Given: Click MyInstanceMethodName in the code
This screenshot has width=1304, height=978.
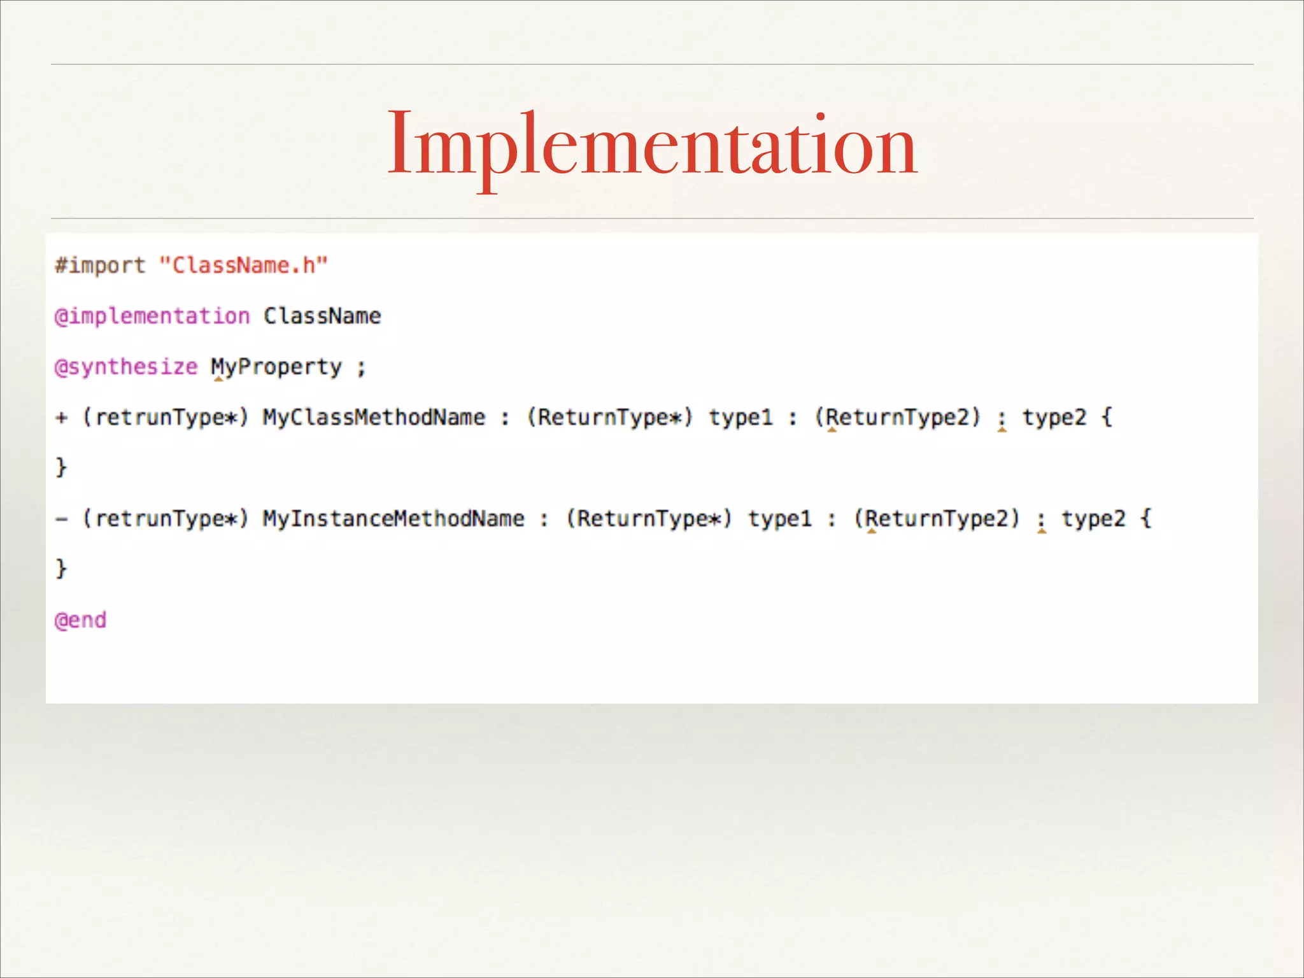Looking at the screenshot, I should coord(393,519).
